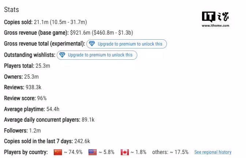Image resolution: width=246 pixels, height=158 pixels.
Task: Click the IT Home logo
Action: click(x=215, y=17)
